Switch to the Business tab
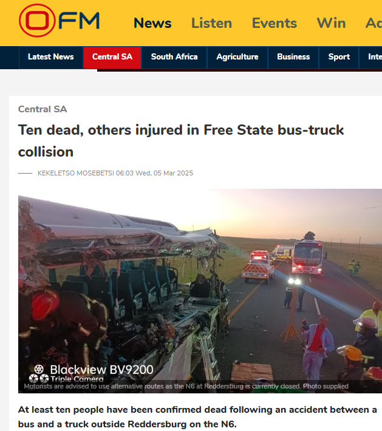The height and width of the screenshot is (431, 382). (x=293, y=57)
